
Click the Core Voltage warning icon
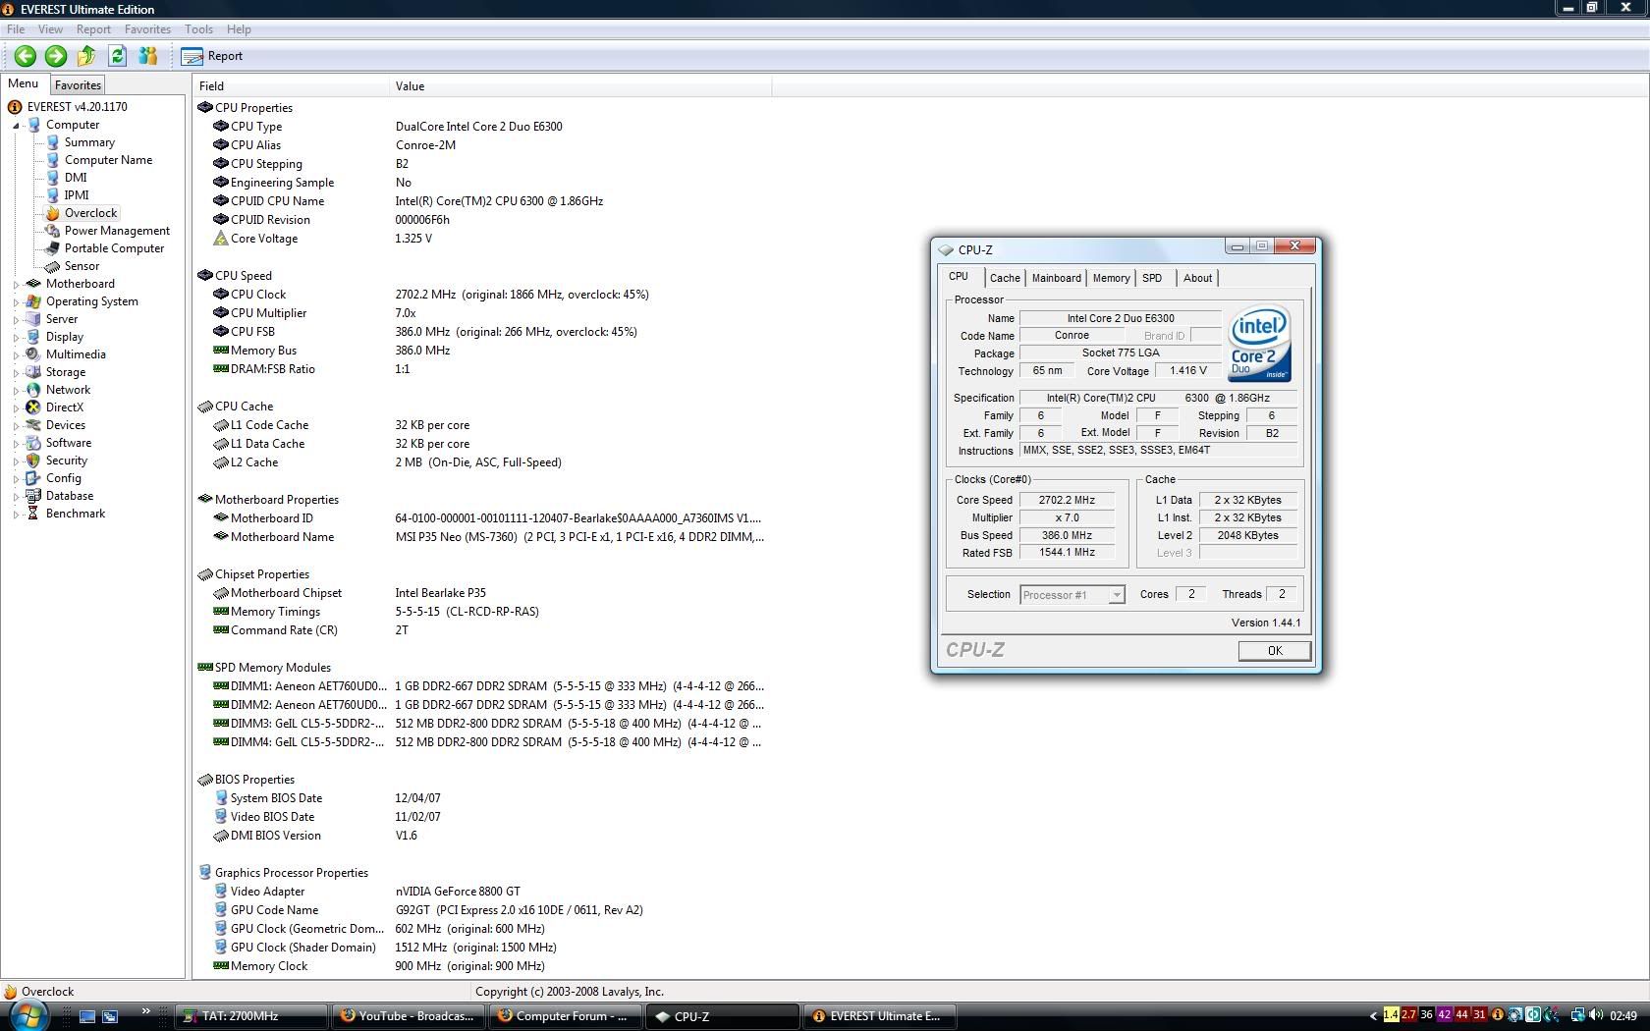pos(221,239)
